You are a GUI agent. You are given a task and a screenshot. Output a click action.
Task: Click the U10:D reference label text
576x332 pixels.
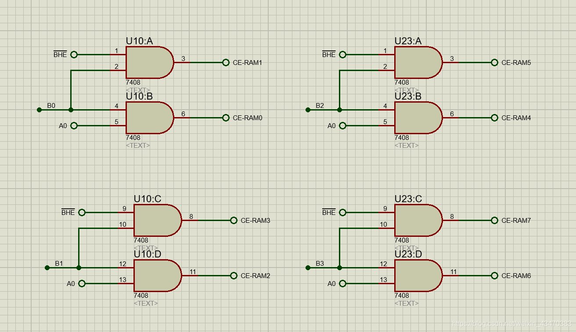tap(148, 254)
